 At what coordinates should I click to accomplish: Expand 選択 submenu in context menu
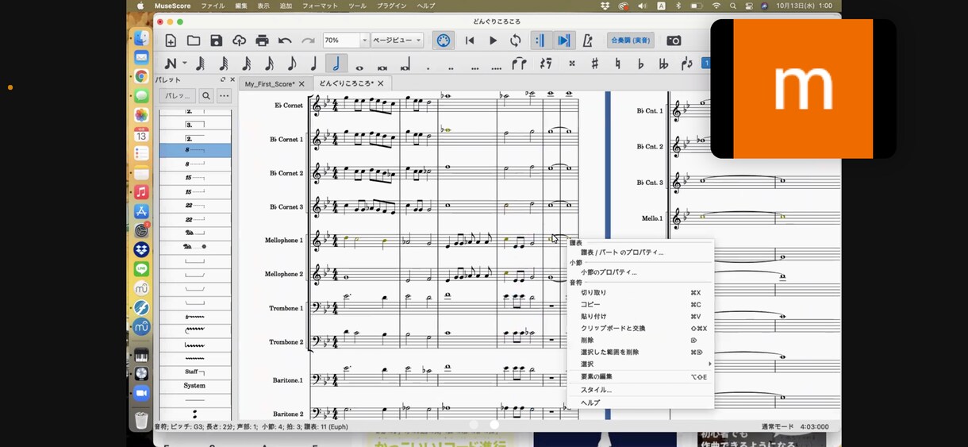pos(641,364)
